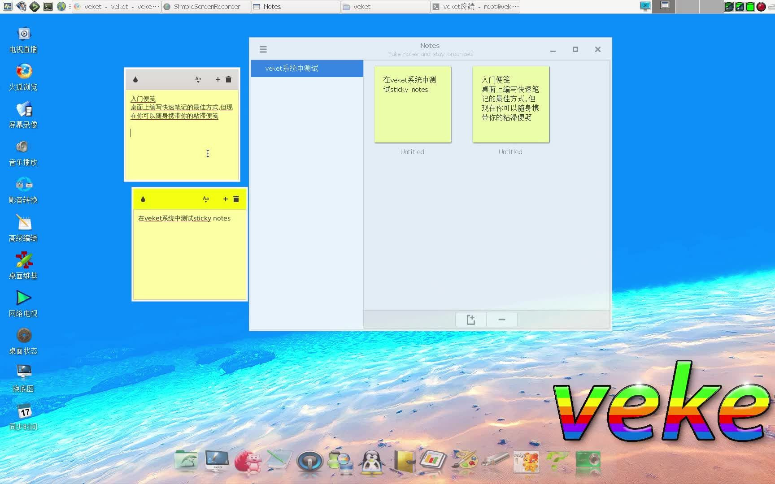Open 音乐播放 desktop icon
The height and width of the screenshot is (484, 775).
24,153
